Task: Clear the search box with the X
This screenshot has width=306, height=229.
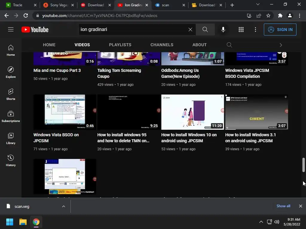Action: (x=190, y=30)
